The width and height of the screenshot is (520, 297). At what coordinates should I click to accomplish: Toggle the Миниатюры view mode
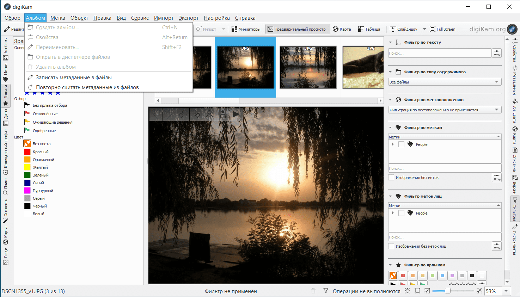pyautogui.click(x=246, y=29)
